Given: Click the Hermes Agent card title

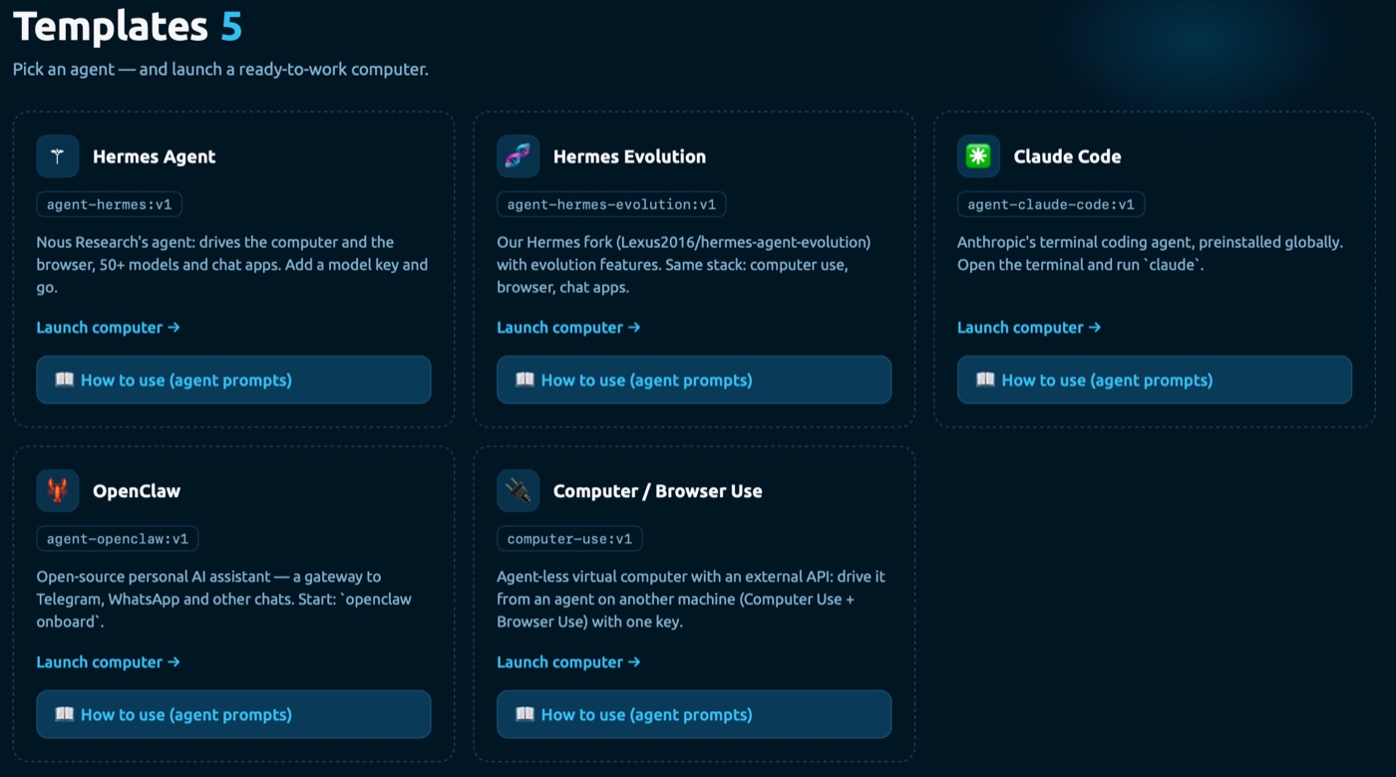Looking at the screenshot, I should pos(155,156).
